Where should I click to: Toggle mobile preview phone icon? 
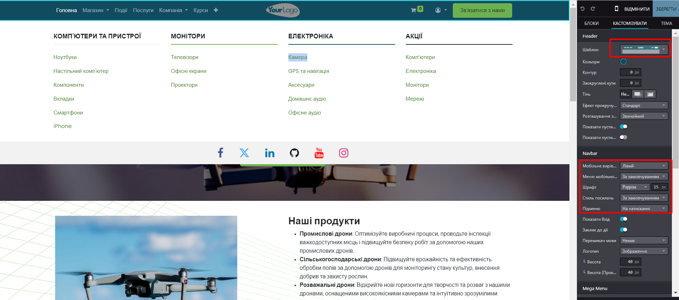[616, 9]
